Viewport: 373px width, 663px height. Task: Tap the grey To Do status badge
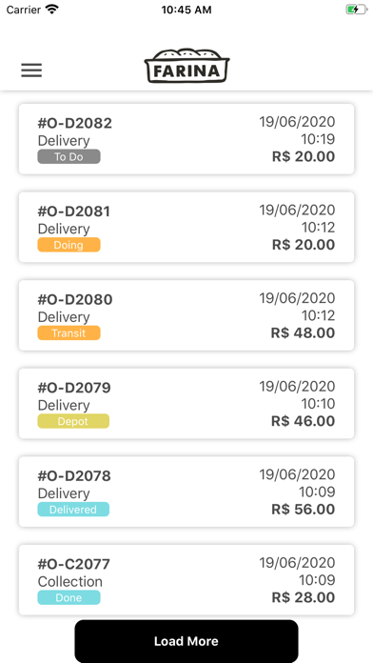[69, 157]
